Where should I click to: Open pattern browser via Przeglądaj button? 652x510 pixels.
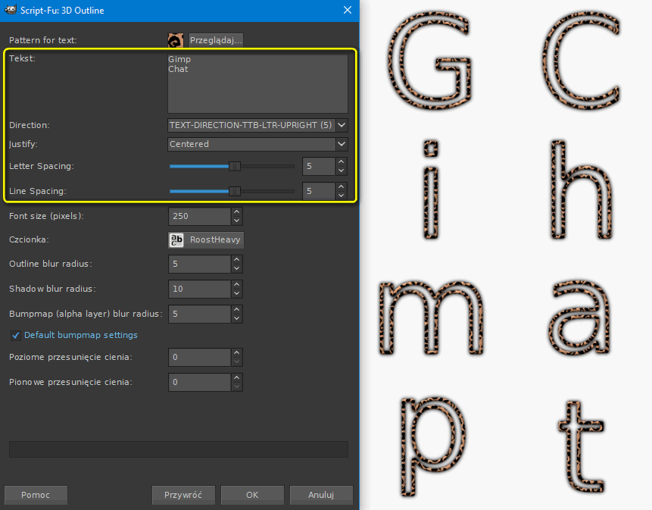click(x=216, y=40)
